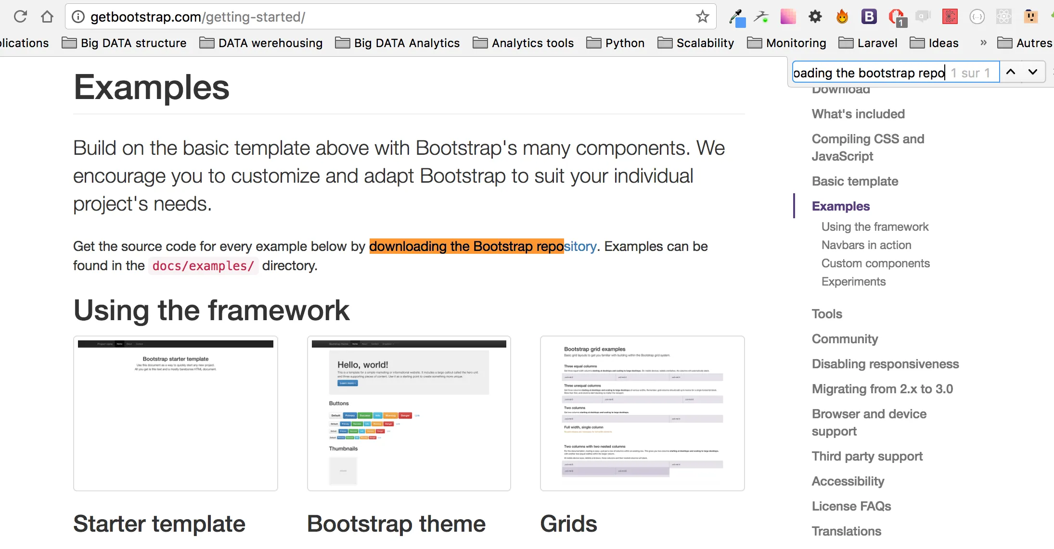Click the reload page icon
Viewport: 1054px width, 549px height.
[x=20, y=17]
